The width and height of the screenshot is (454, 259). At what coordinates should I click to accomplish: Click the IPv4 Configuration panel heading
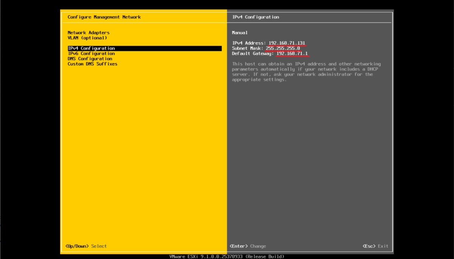[x=255, y=17]
